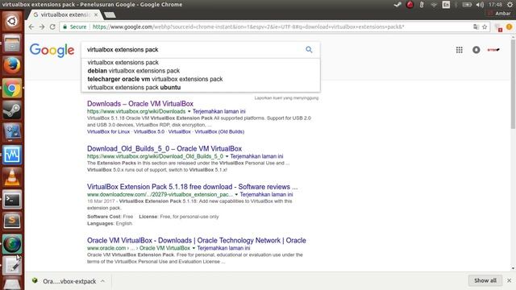
Task: Expand dropdown arrow beside Download_Old_Builds_5_0 URL
Action: tap(227, 156)
